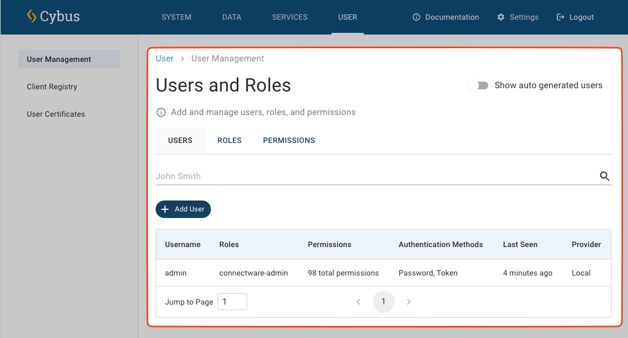Click the Jump to Page input
The width and height of the screenshot is (628, 338).
(232, 302)
